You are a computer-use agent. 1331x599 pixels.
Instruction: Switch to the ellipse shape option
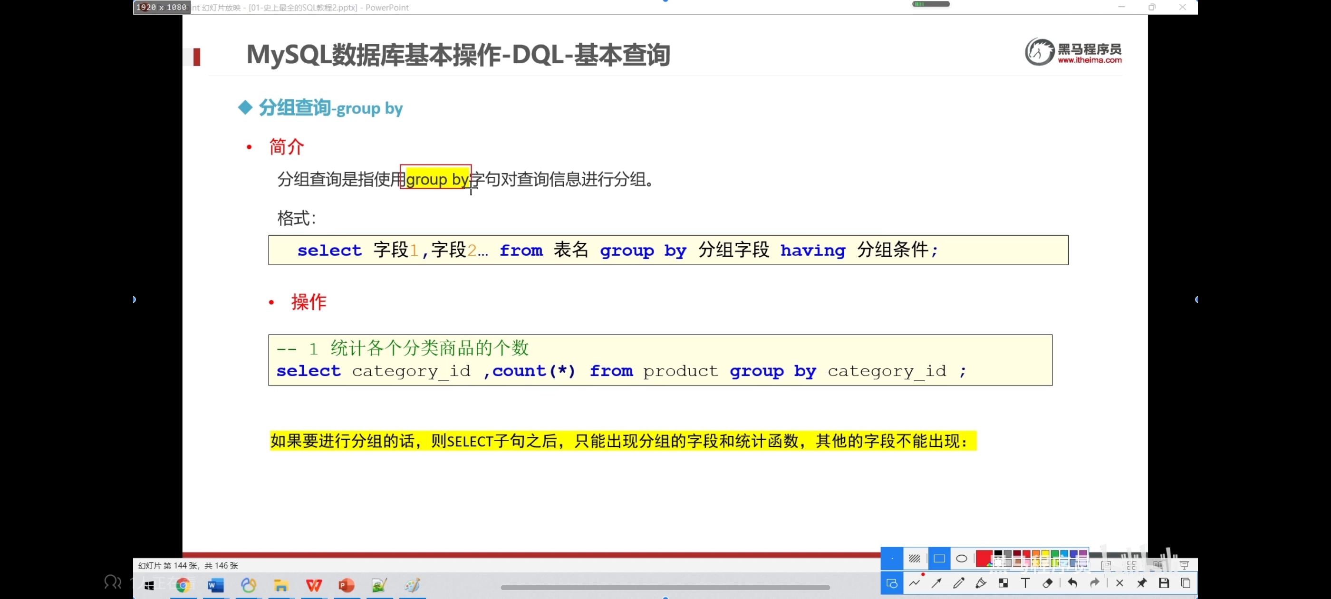click(961, 558)
